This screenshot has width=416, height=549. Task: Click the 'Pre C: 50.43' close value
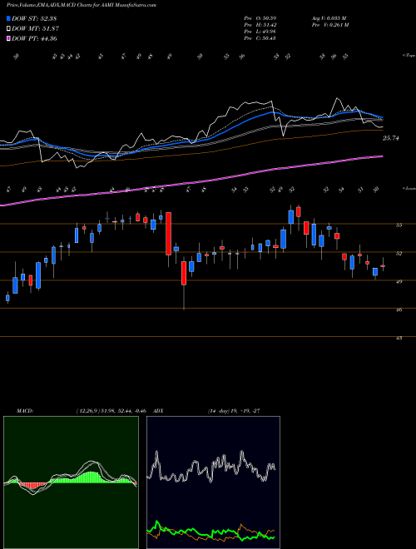point(260,38)
